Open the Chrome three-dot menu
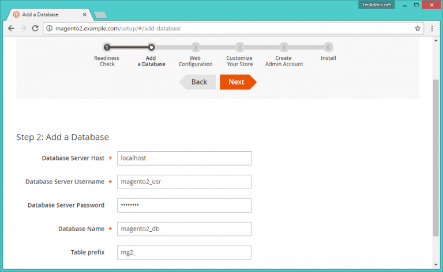Screen dimensions: 443x272 pyautogui.click(x=433, y=28)
